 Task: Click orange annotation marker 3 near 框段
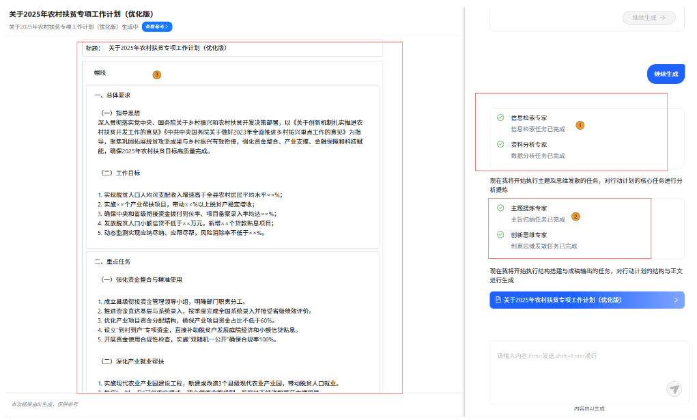[156, 74]
